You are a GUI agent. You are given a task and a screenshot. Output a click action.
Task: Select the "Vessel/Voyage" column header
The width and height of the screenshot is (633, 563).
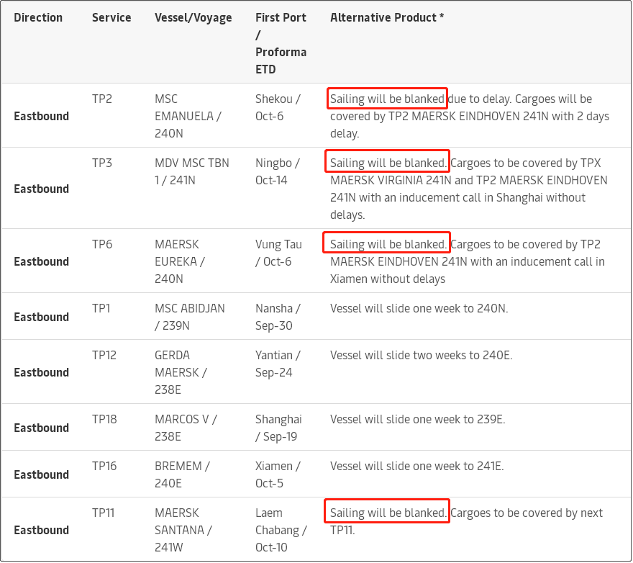click(193, 17)
